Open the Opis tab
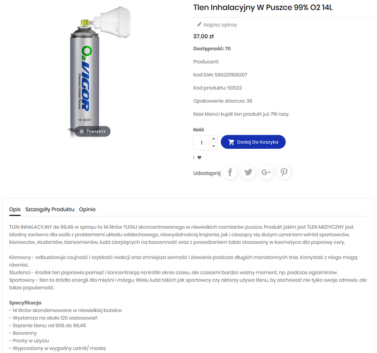This screenshot has width=377, height=353. coord(15,209)
